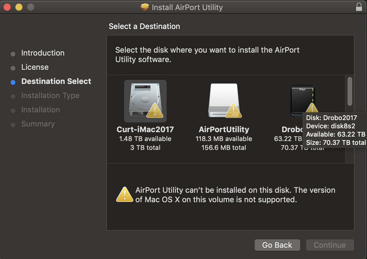367x259 pixels.
Task: Click the Go Back button
Action: [277, 245]
